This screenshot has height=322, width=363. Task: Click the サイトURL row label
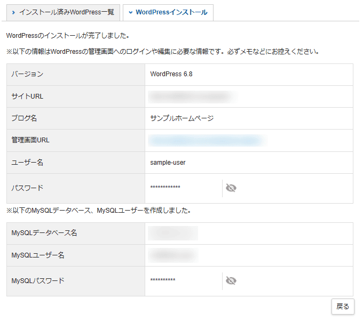click(x=27, y=96)
